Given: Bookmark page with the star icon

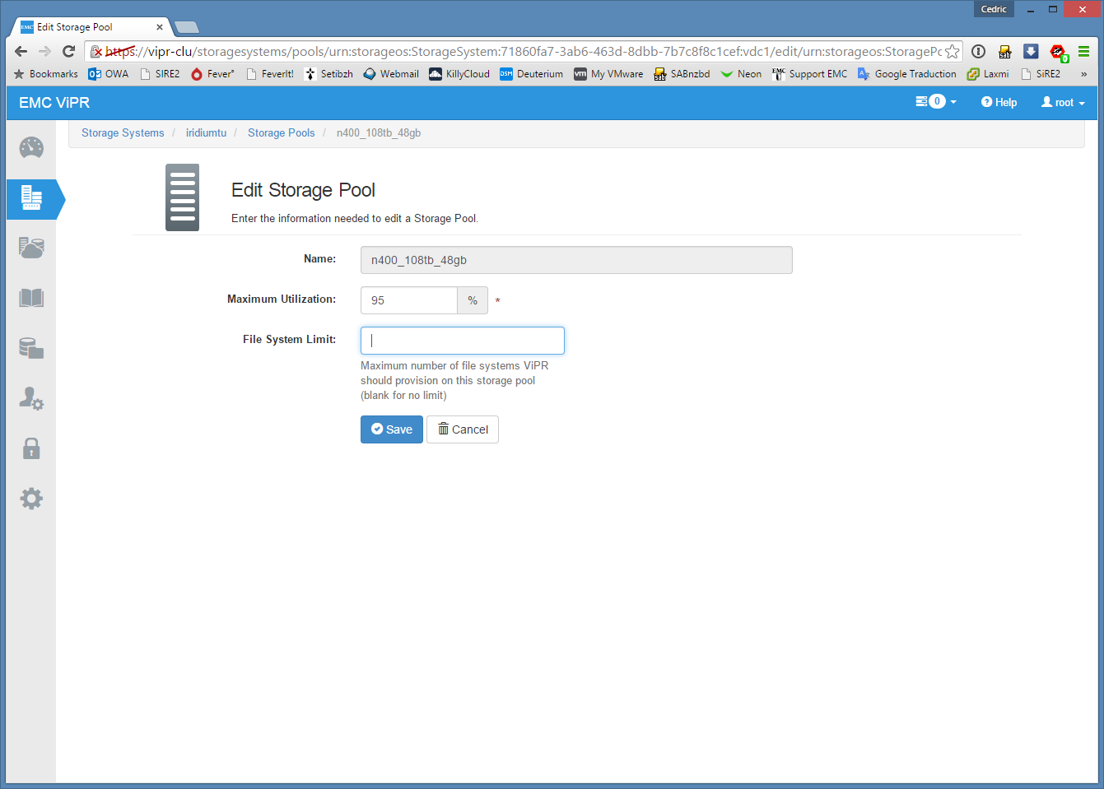Looking at the screenshot, I should coord(952,52).
